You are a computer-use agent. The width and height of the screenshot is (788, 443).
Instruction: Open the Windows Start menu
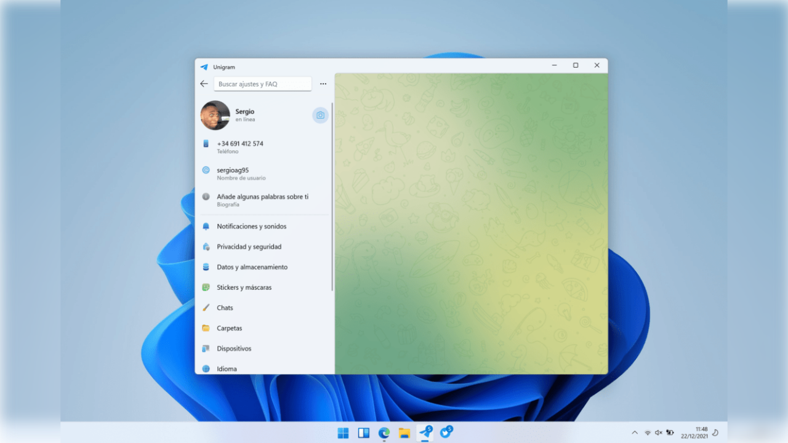tap(343, 433)
